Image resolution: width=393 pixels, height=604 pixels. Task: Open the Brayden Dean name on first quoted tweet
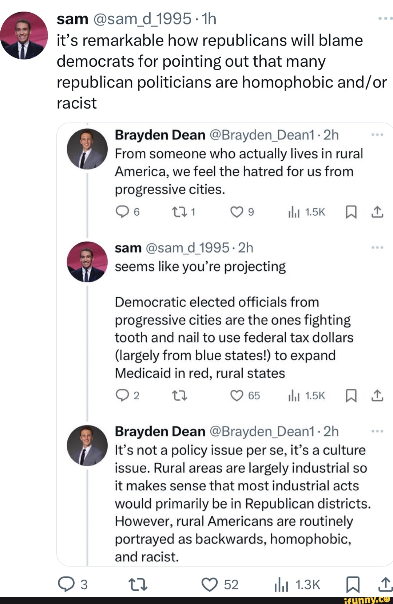tap(160, 135)
